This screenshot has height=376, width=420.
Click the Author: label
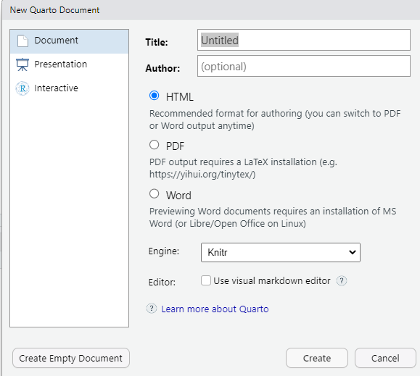162,68
